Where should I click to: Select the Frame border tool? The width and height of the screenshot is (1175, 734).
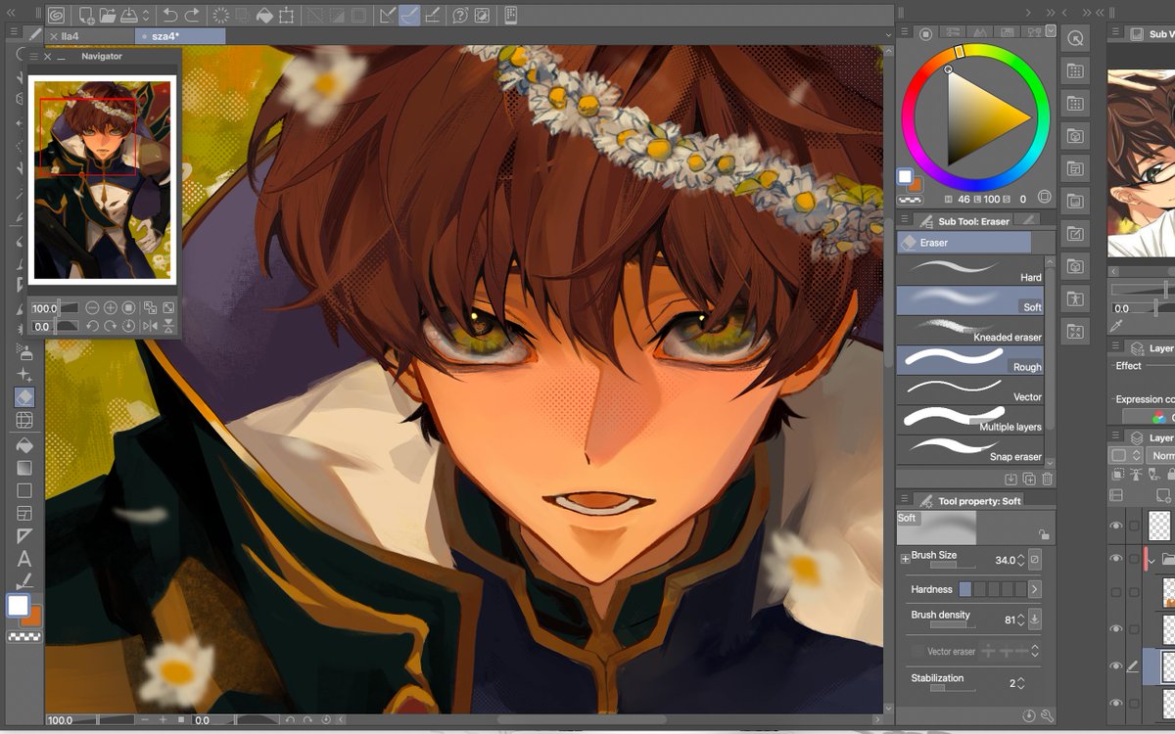pos(24,513)
